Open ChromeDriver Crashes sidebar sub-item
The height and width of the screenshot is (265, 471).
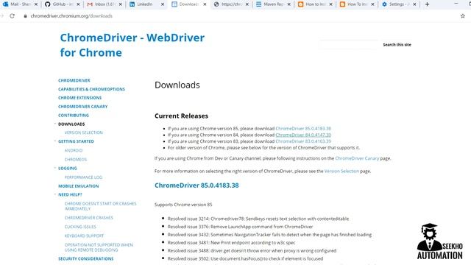click(89, 218)
